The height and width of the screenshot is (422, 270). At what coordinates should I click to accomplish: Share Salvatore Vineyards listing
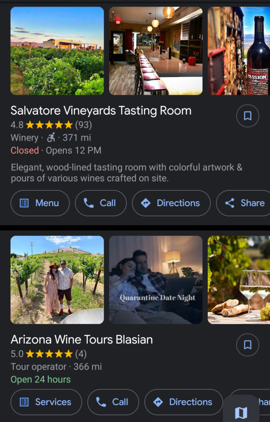click(244, 203)
